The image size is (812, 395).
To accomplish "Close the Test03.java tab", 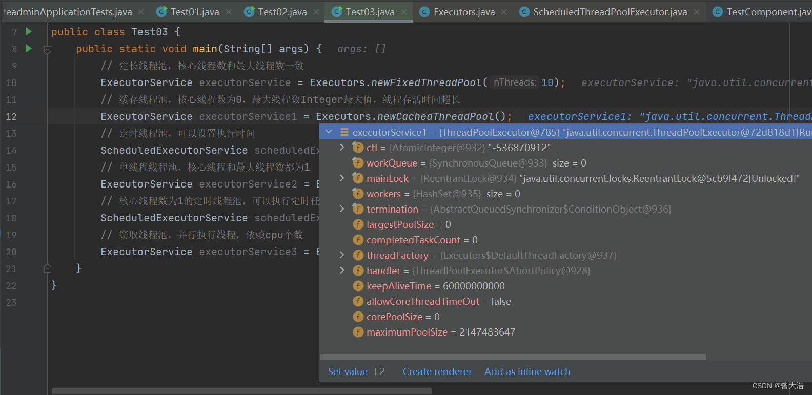I will (x=404, y=12).
